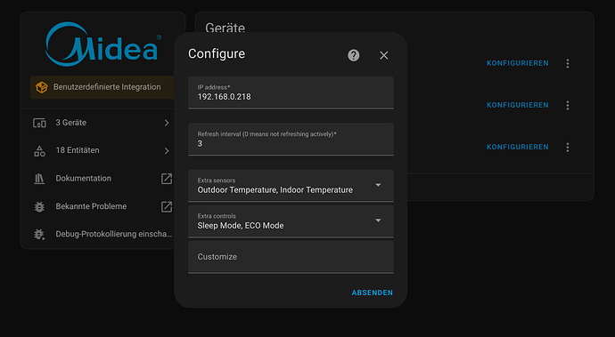This screenshot has width=615, height=337.
Task: Click the Customize text field
Action: [x=291, y=257]
